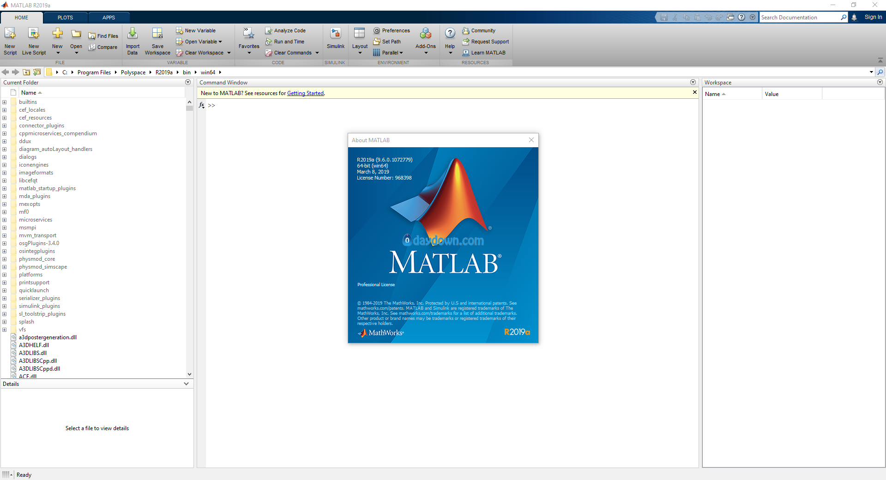Open the Clear Commands dropdown arrow
886x480 pixels.
coord(317,53)
